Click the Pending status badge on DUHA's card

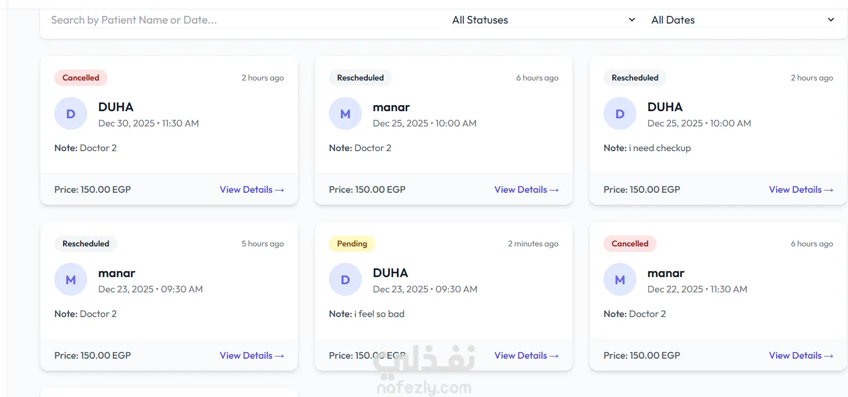point(352,244)
